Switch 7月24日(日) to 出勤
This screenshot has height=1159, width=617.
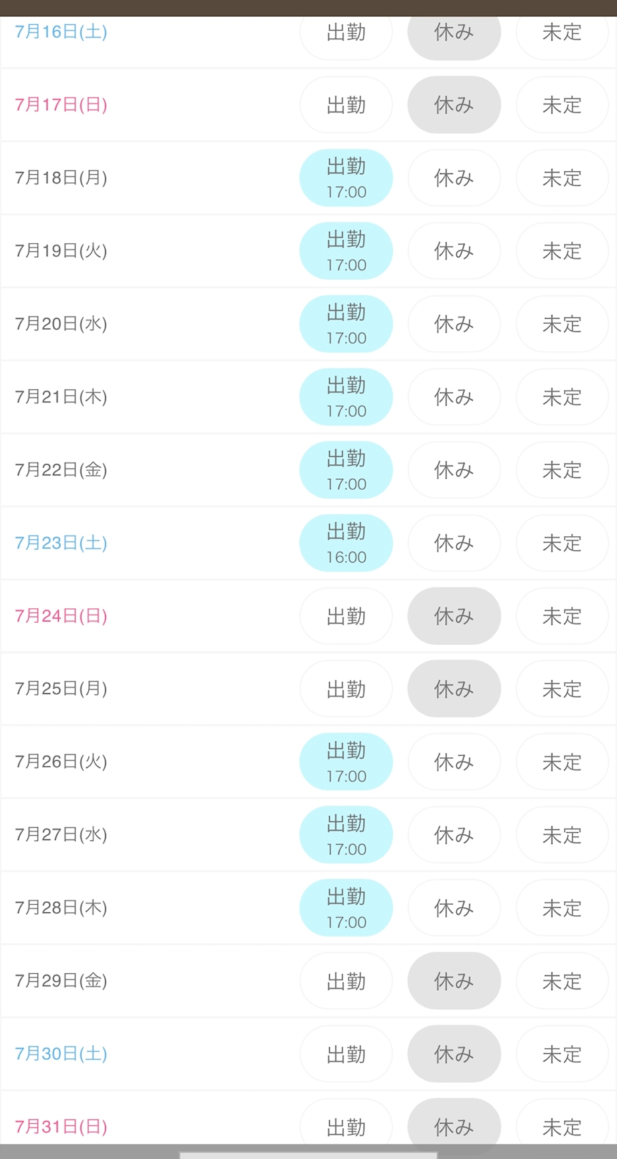tap(346, 616)
